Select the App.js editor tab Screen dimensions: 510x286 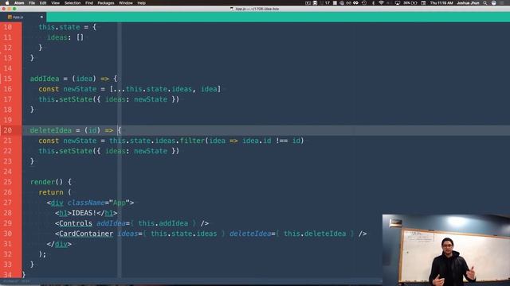[x=23, y=17]
